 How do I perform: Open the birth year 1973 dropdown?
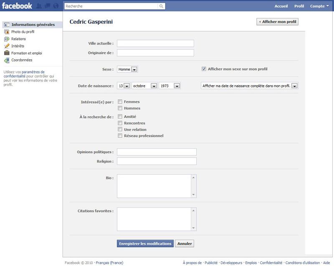point(170,86)
